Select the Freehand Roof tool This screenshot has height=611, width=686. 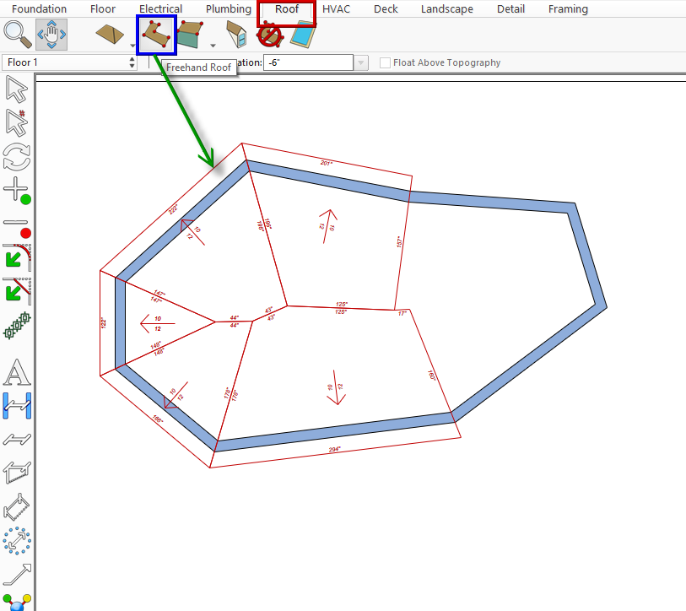coord(157,35)
